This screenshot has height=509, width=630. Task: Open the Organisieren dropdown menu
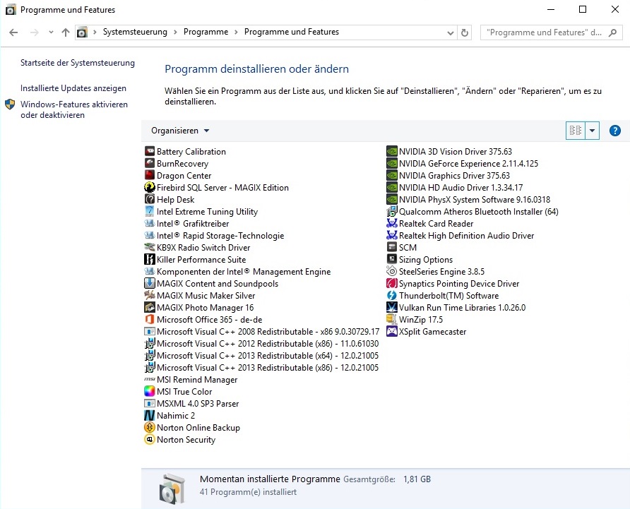180,131
